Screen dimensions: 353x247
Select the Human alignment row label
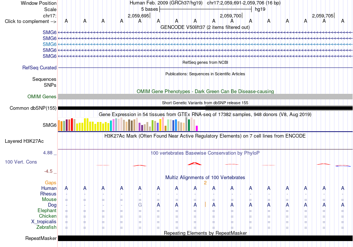point(49,188)
